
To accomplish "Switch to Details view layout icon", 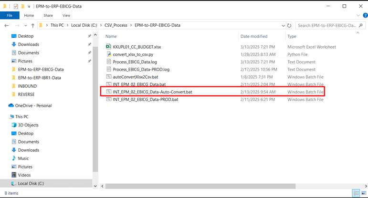I will (356, 193).
